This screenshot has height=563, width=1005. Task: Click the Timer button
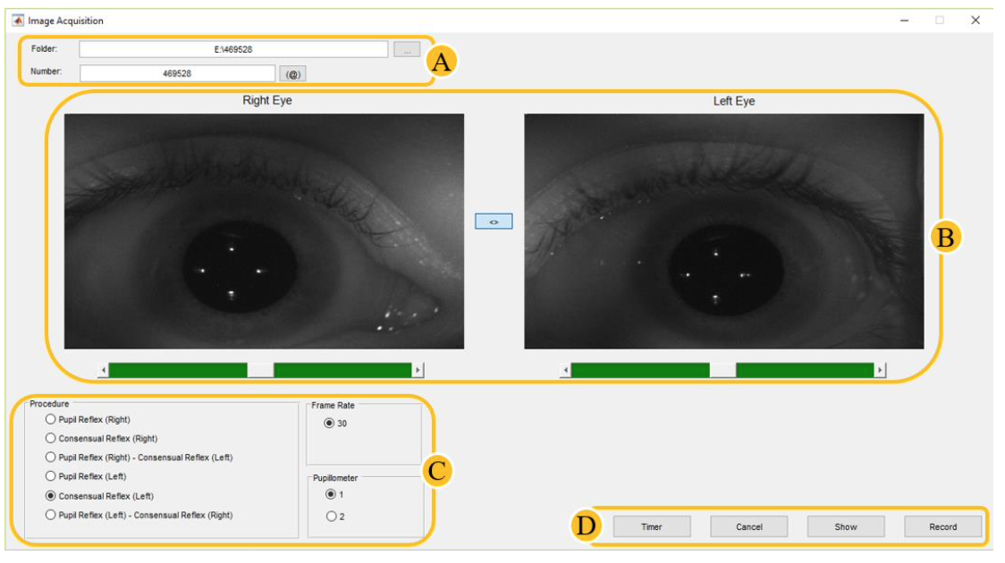coord(652,527)
